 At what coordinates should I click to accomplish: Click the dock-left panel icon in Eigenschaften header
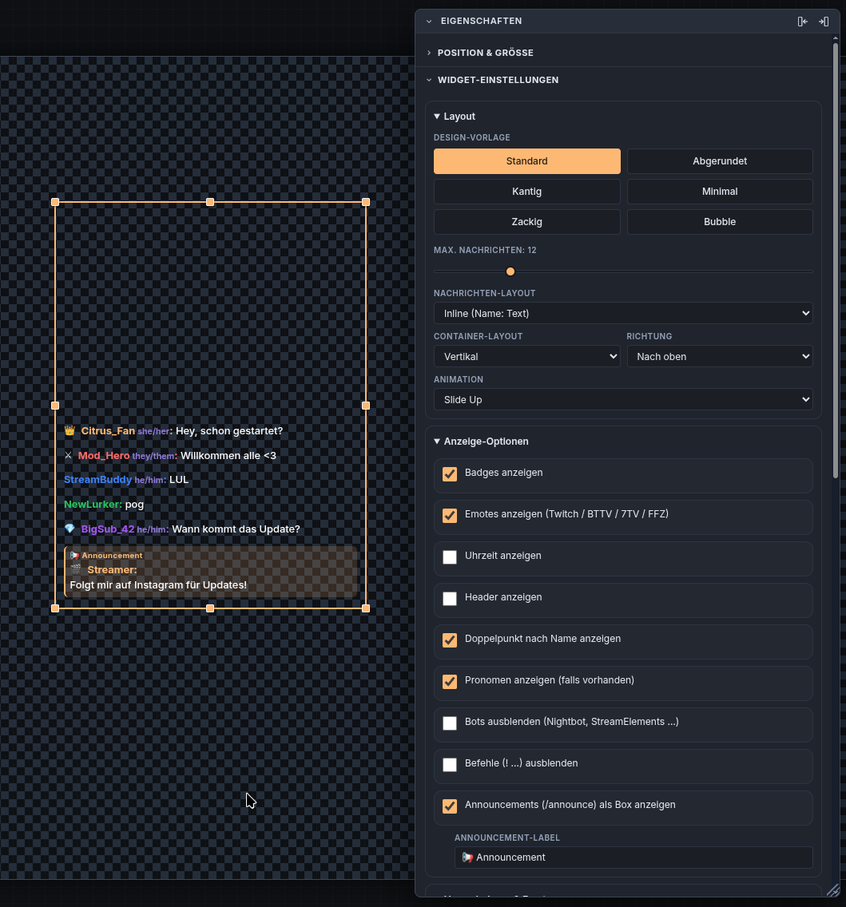click(x=802, y=22)
